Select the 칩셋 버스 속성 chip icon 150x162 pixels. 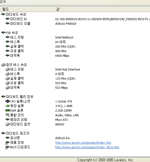click(x=3, y=65)
